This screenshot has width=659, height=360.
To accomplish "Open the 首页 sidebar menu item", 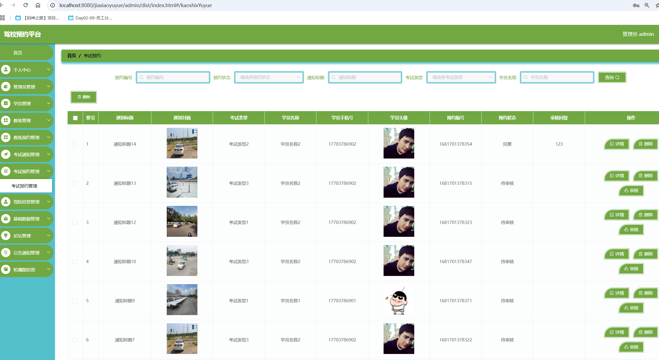I will click(x=18, y=53).
